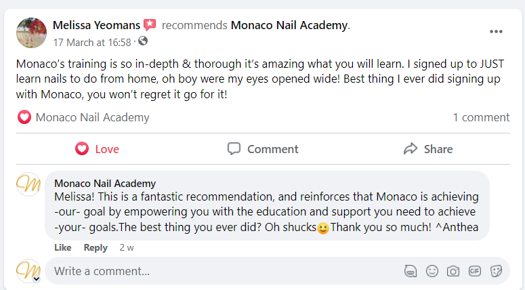Attach a photo using camera icon
This screenshot has width=525, height=290.
click(x=453, y=271)
